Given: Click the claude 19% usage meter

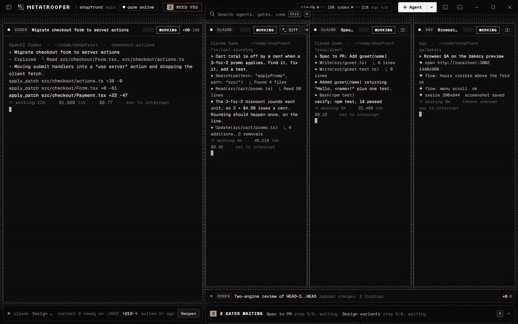Looking at the screenshot, I should [x=318, y=7].
